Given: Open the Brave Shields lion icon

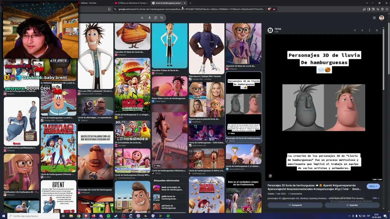Looking at the screenshot, I should click(269, 9).
